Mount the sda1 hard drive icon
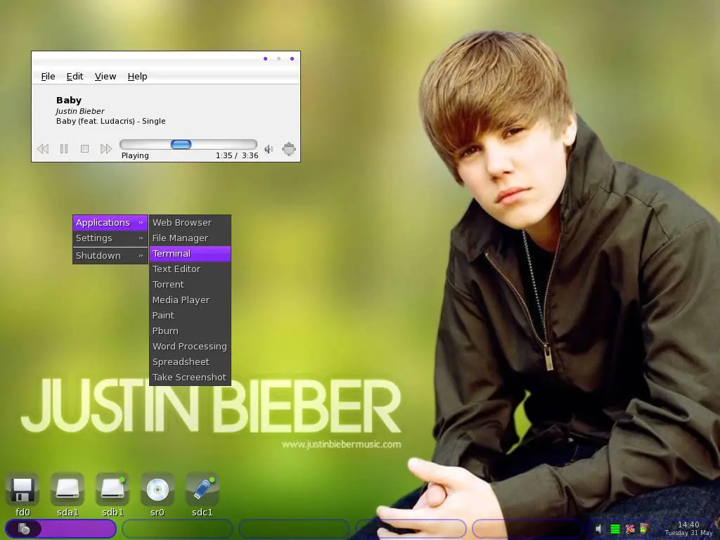Image resolution: width=720 pixels, height=540 pixels. 67,489
